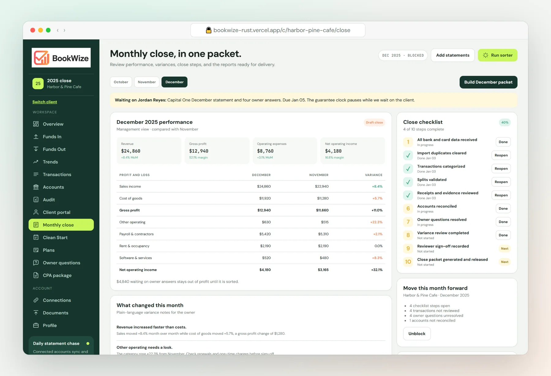This screenshot has height=376, width=551.
Task: Open the Audit checkmark icon
Action: (36, 200)
